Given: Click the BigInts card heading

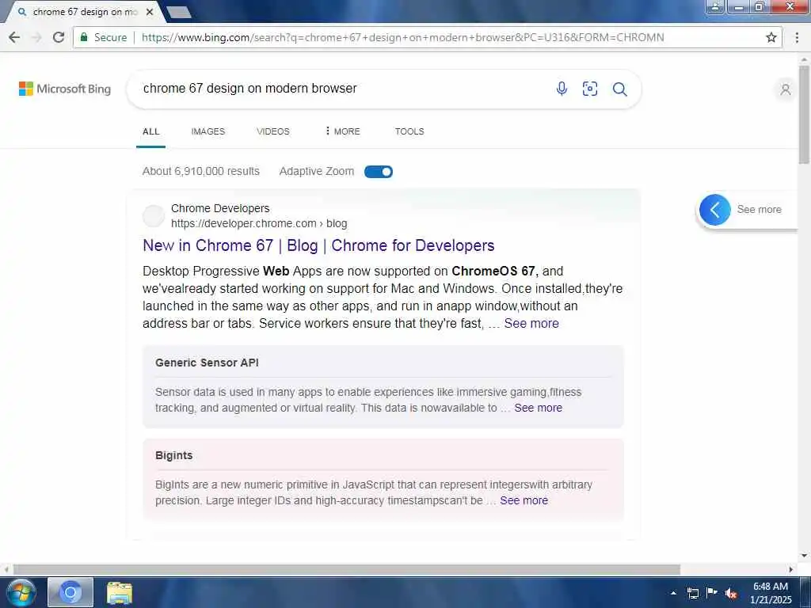Looking at the screenshot, I should (x=173, y=455).
